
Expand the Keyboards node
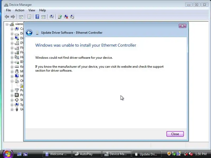12,67
